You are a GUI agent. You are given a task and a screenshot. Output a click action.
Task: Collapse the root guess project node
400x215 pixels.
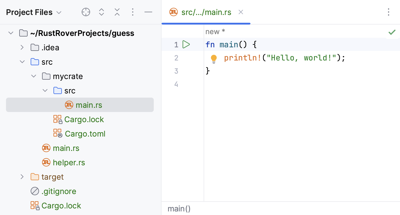11,33
